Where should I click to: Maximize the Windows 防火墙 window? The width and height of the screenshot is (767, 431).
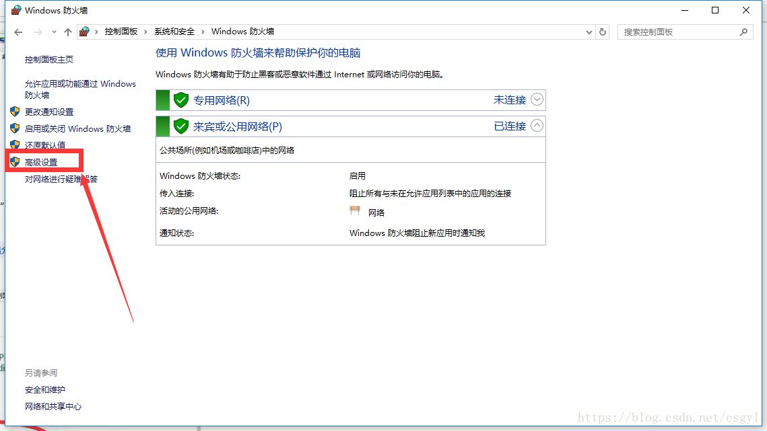(715, 10)
